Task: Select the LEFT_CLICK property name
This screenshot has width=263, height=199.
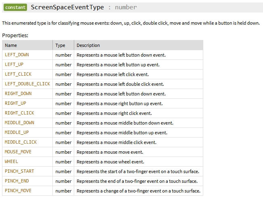Action: coord(18,74)
